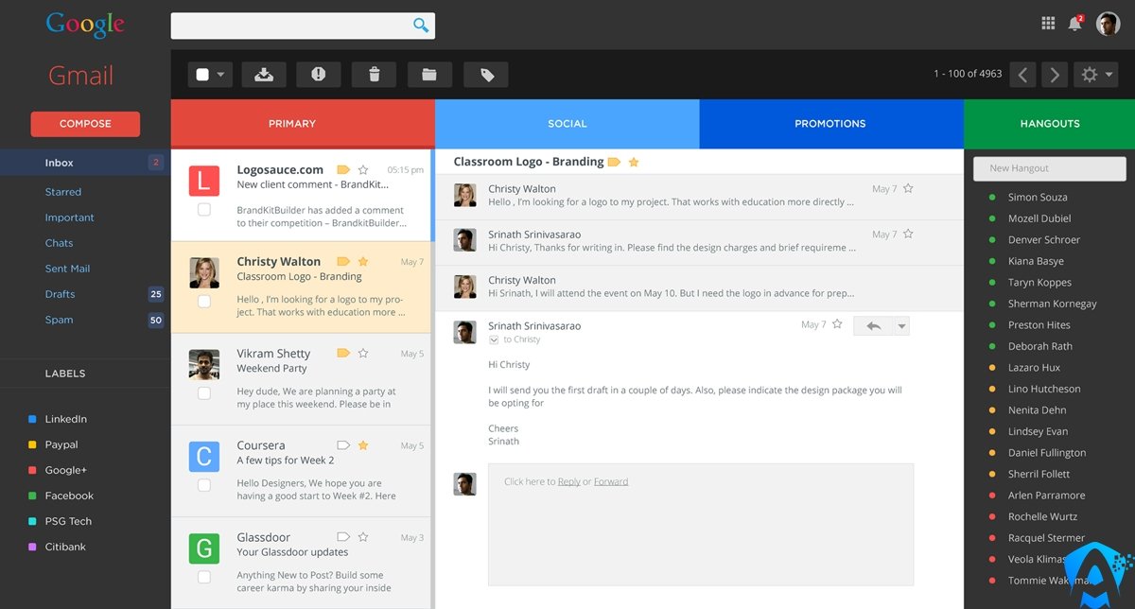Open the notifications bell
The height and width of the screenshot is (609, 1135).
tap(1074, 24)
